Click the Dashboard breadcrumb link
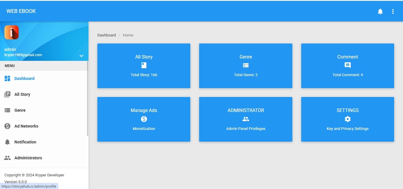Screen dimensions: 403x189 tap(107, 35)
